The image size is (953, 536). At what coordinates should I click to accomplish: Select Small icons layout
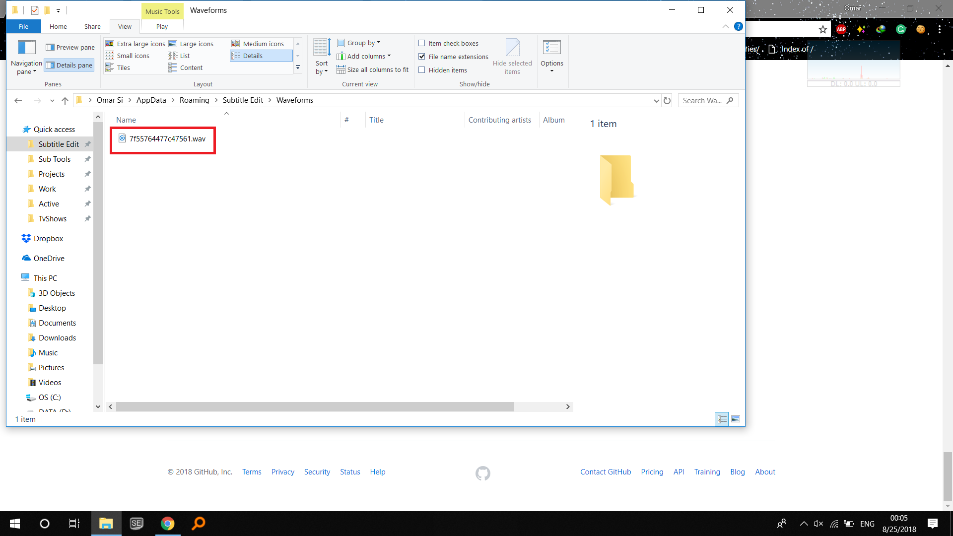click(128, 56)
